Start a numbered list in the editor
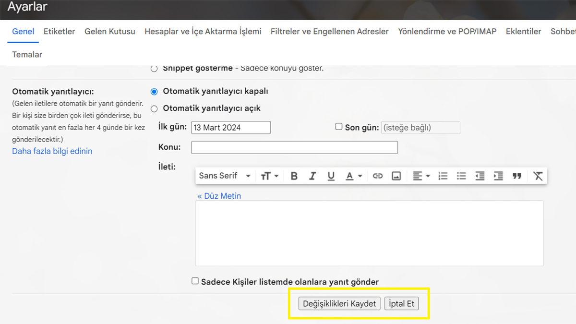 [443, 176]
